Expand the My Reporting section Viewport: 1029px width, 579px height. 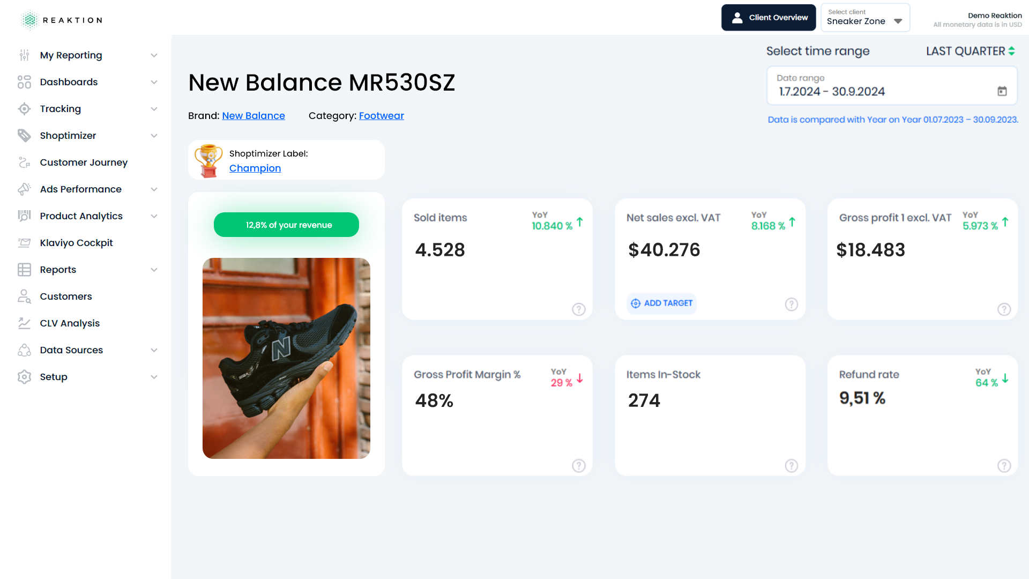pyautogui.click(x=154, y=55)
